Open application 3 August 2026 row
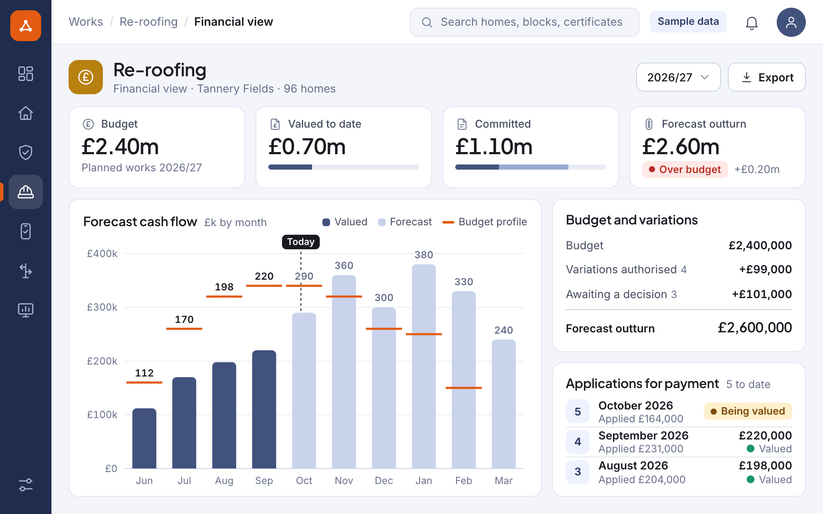Screen dimensions: 823x514 (679, 472)
